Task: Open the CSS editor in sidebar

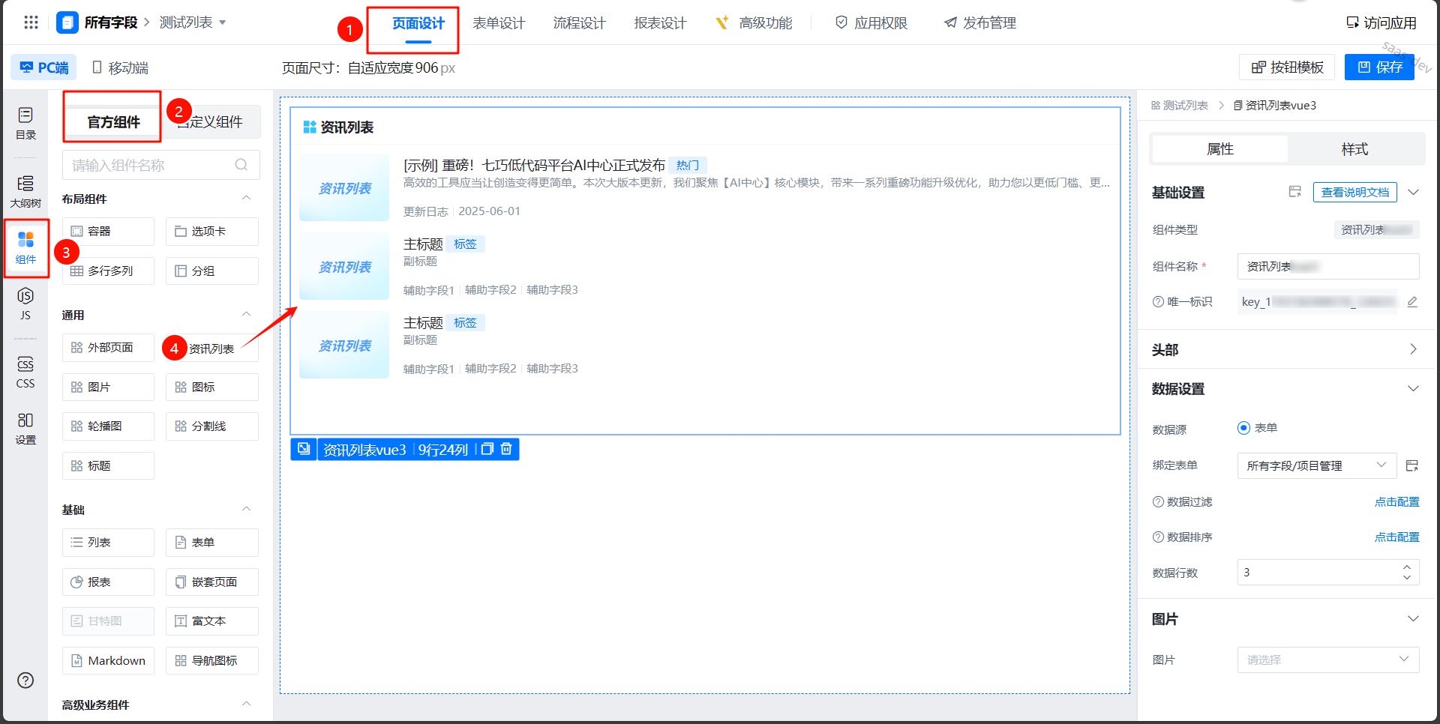Action: [x=25, y=372]
